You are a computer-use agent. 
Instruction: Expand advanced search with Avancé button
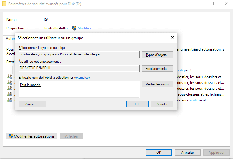32,104
